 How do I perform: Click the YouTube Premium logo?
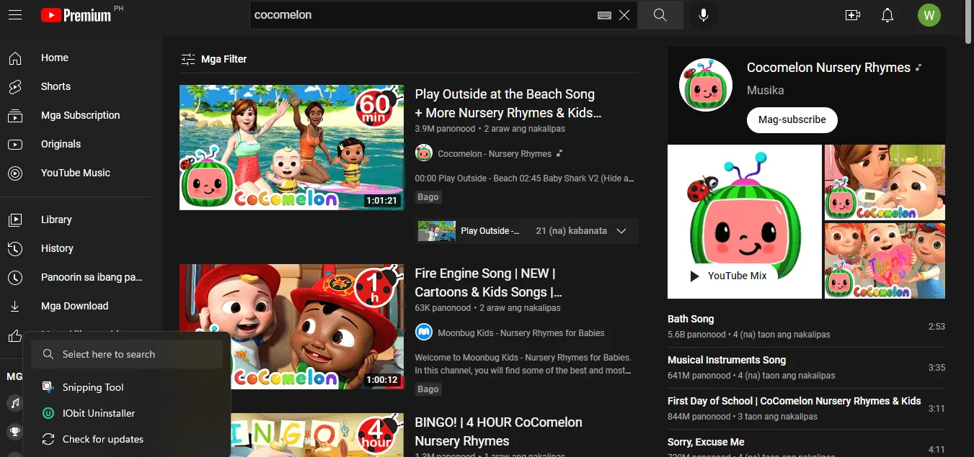pos(76,14)
